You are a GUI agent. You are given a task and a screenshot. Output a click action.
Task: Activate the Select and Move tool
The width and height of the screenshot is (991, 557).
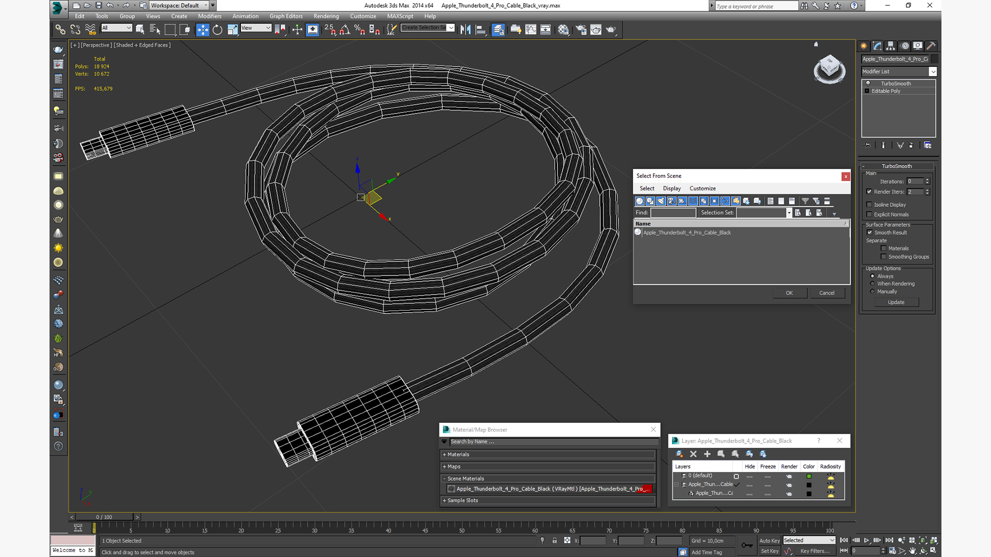pyautogui.click(x=203, y=30)
